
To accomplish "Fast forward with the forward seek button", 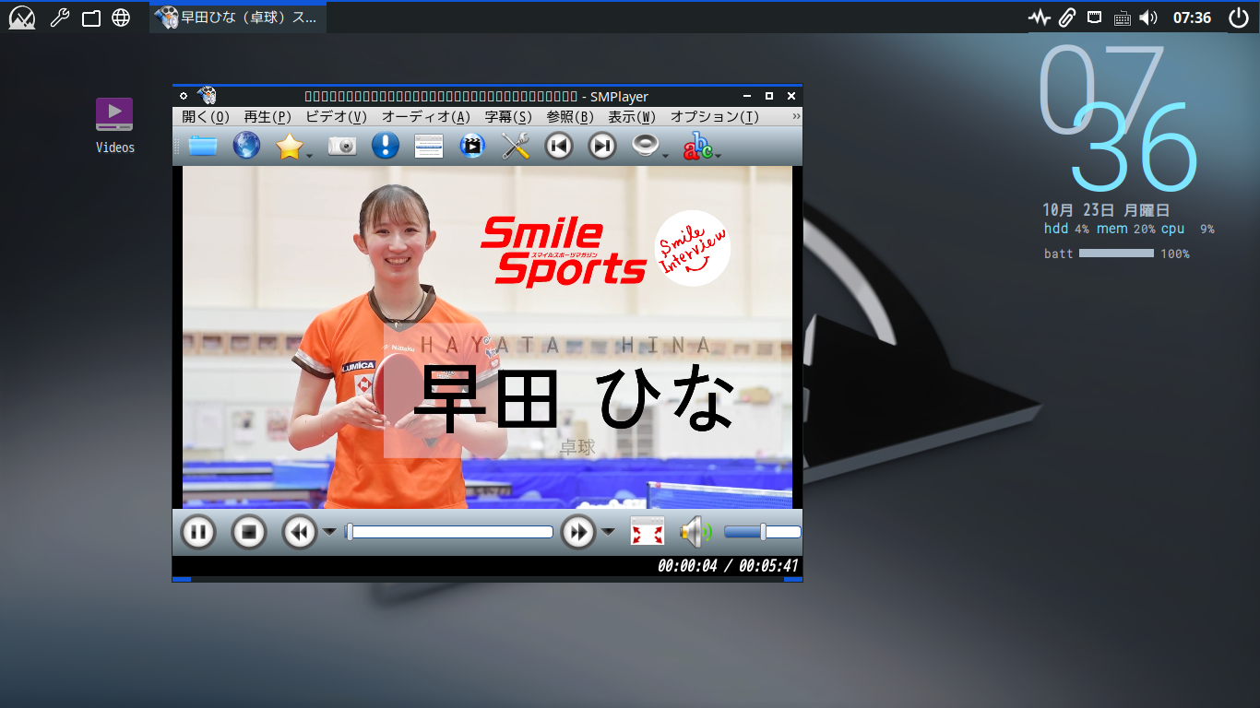I will tap(578, 532).
